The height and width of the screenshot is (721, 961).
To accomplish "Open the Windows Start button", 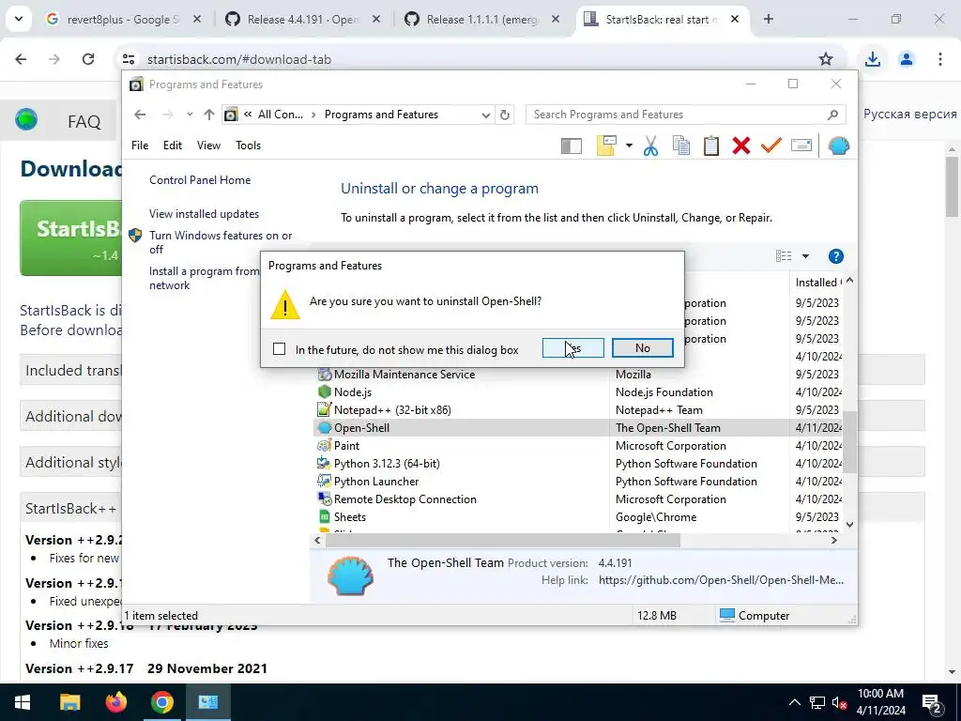I will tap(23, 702).
